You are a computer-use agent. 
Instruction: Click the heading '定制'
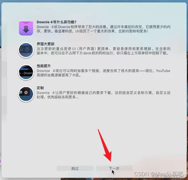[x=40, y=88]
